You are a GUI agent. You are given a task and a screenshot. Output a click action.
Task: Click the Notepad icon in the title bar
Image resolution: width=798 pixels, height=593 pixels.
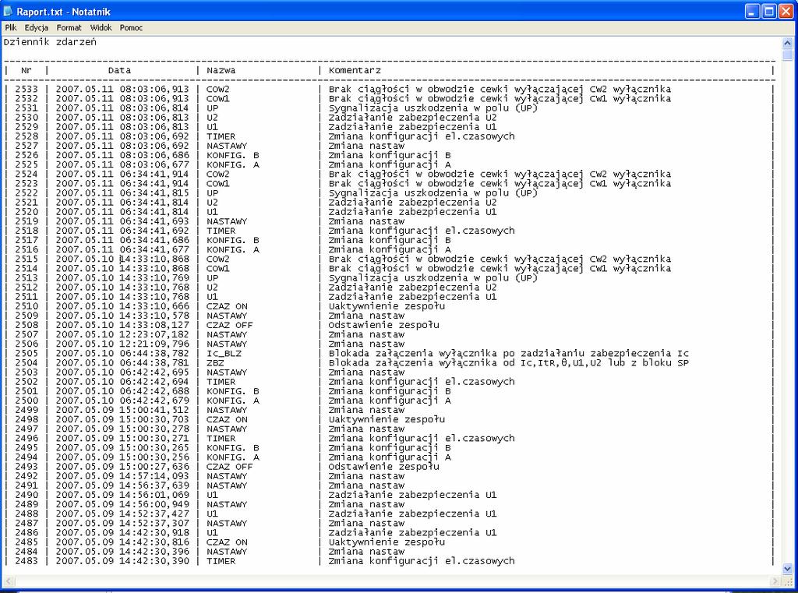tap(8, 11)
